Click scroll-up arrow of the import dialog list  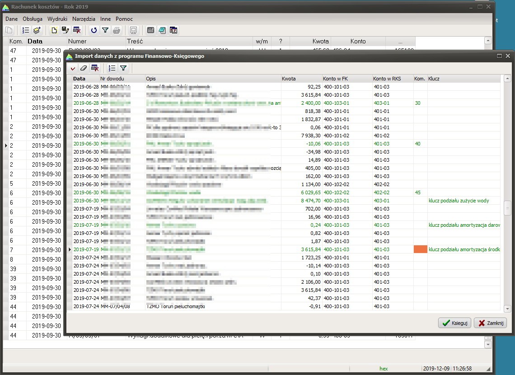[x=507, y=79]
